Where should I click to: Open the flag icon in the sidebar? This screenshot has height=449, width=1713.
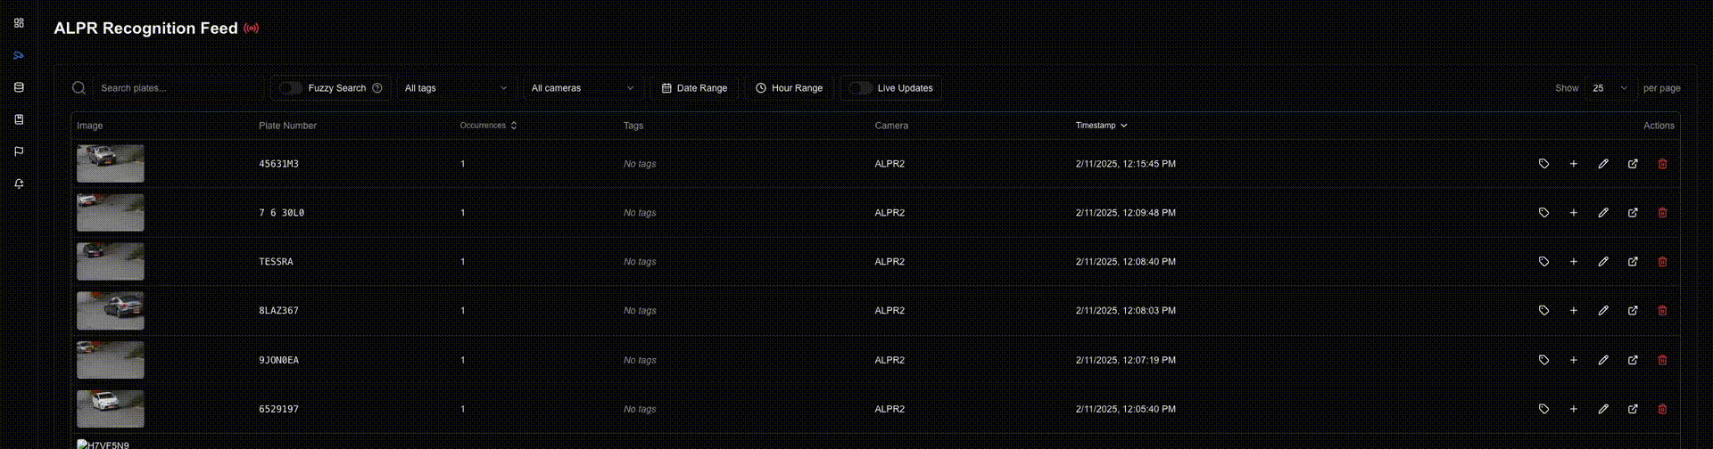click(x=19, y=151)
